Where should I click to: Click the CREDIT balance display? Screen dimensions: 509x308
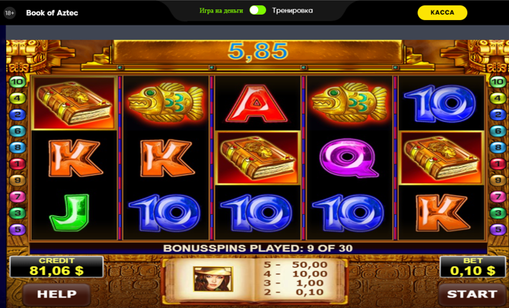point(56,267)
